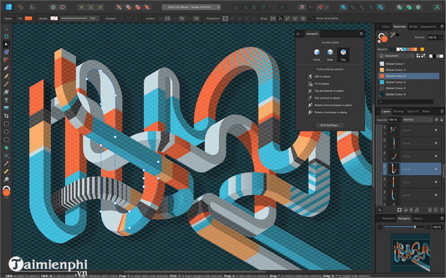Click the Grid Settings button
Viewport: 446px width, 278px height.
tap(330, 125)
